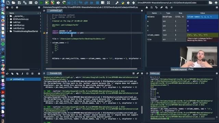Browse history tabs icon

[x=147, y=73]
